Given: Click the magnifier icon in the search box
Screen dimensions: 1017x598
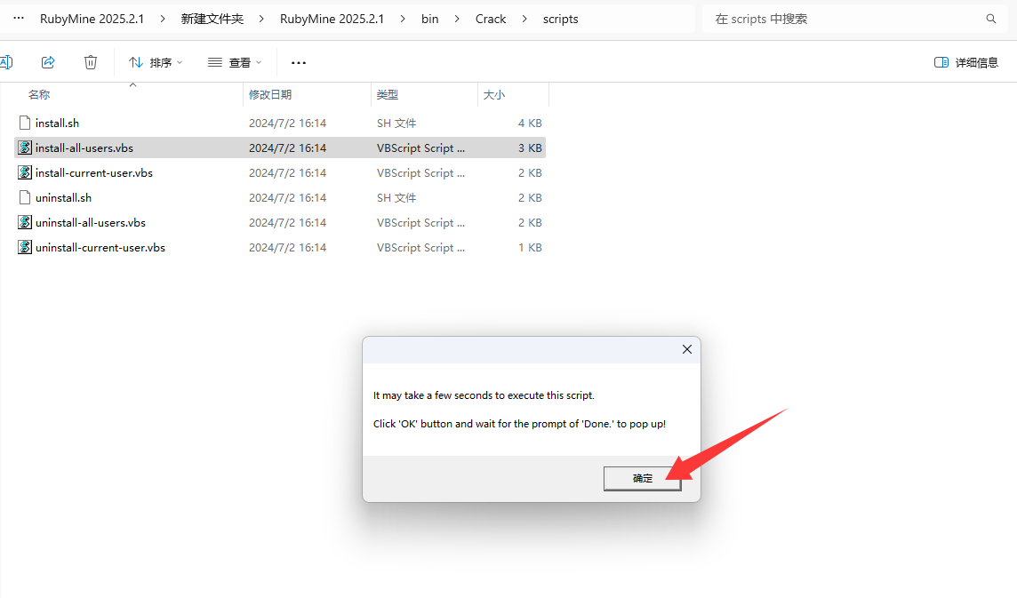Looking at the screenshot, I should (x=991, y=19).
